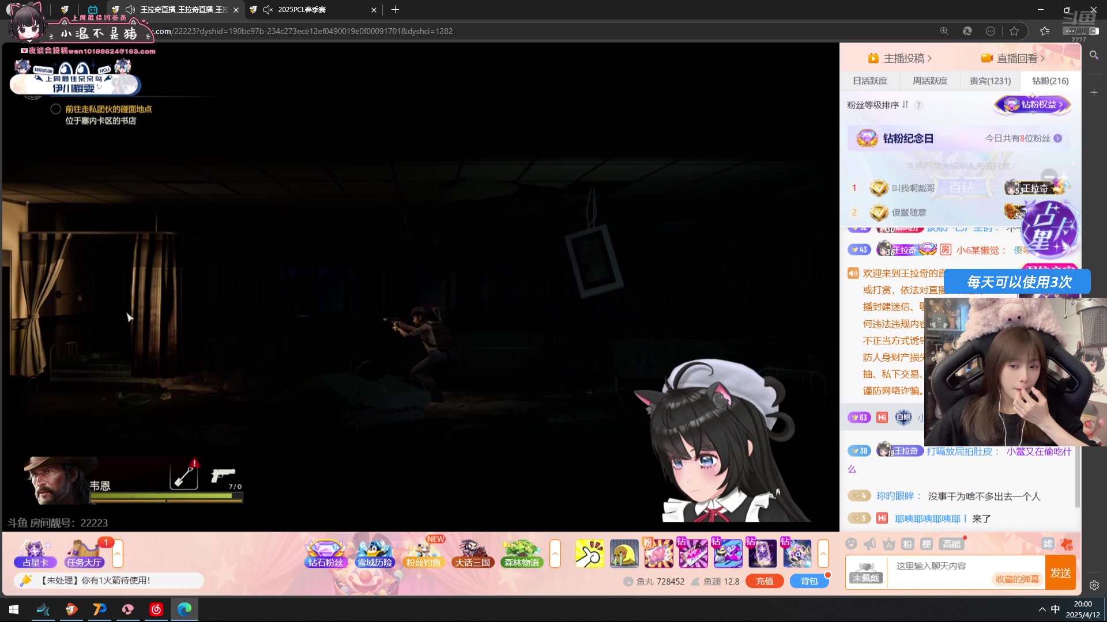1107x622 pixels.
Task: Open the 森林物语 game icon
Action: pyautogui.click(x=521, y=553)
